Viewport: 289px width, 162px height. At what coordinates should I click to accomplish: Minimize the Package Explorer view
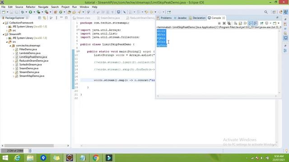61,18
